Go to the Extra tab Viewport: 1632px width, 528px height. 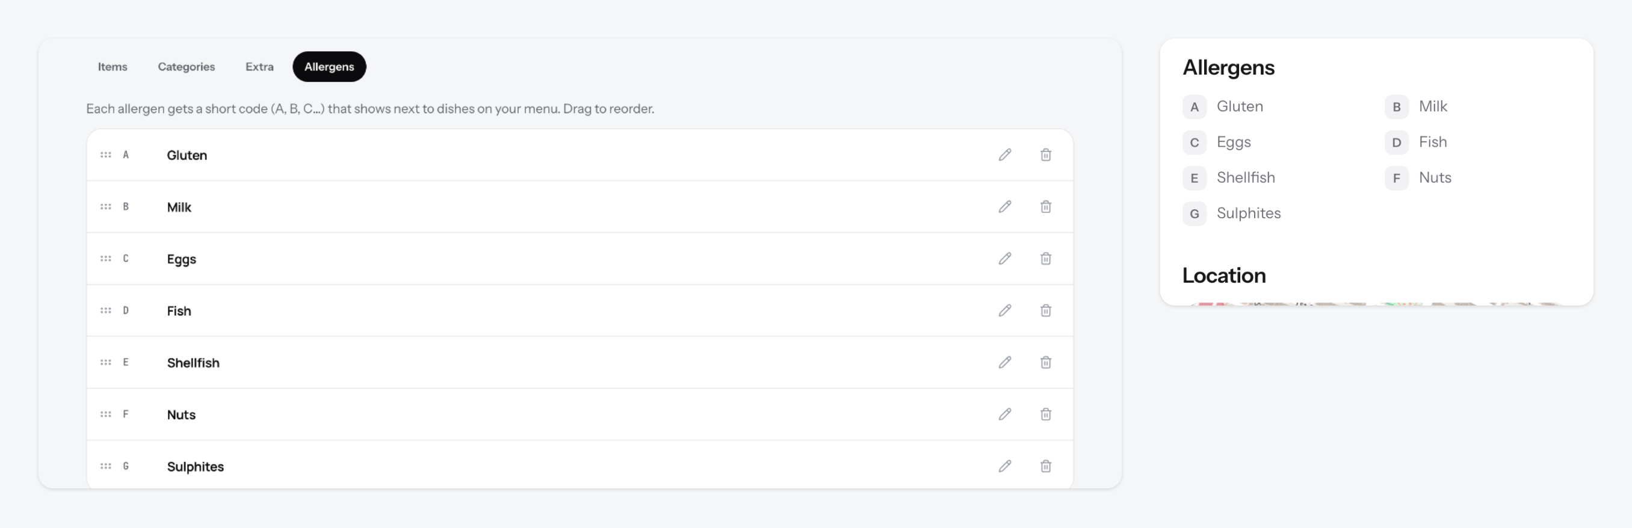(260, 67)
